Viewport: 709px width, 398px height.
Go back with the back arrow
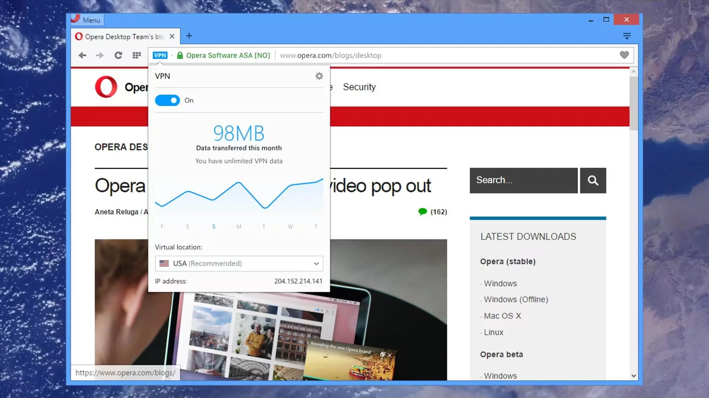82,55
